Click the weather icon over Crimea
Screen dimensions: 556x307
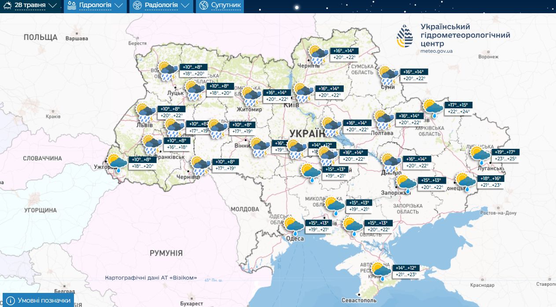pyautogui.click(x=381, y=272)
